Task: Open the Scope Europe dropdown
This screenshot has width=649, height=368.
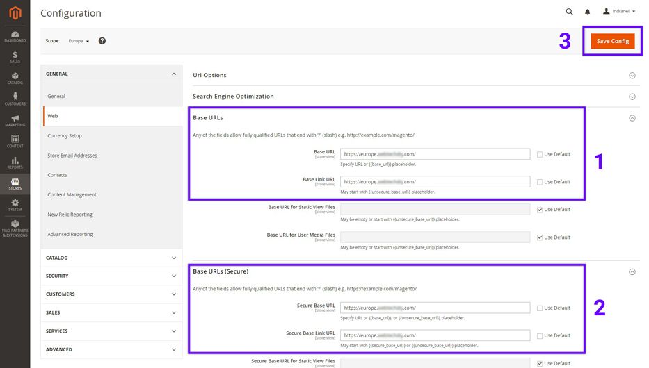Action: pos(79,41)
